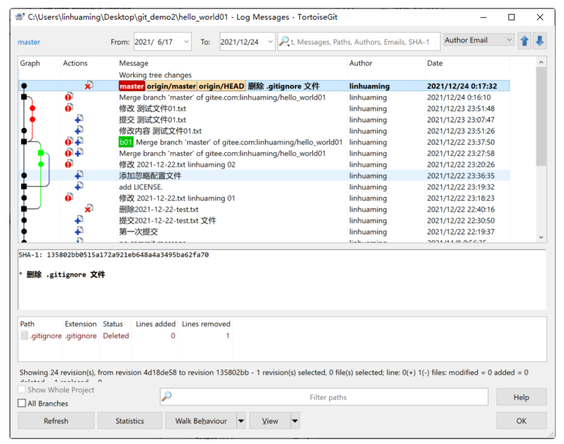Image resolution: width=564 pixels, height=444 pixels.
Task: Click modified icon on linhuaming 02 row
Action: pos(68,164)
